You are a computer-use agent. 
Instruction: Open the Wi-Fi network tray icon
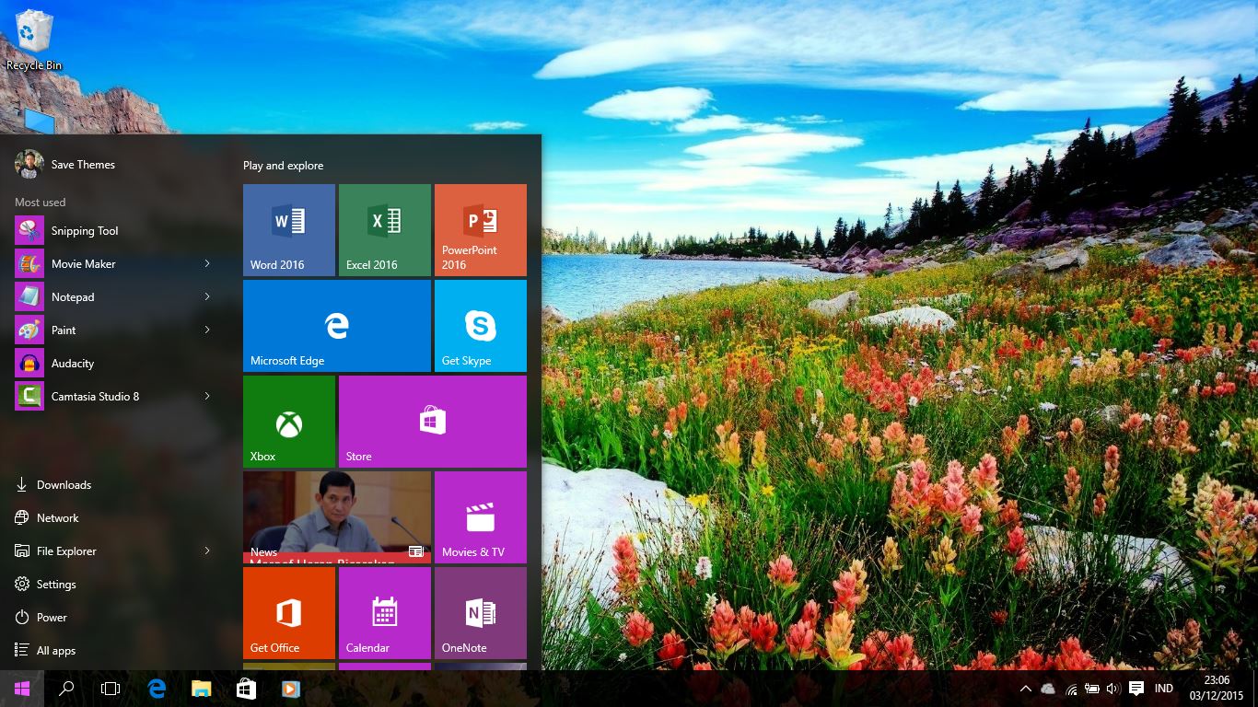1071,689
